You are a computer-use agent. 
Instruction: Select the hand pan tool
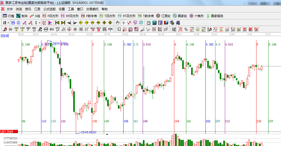[x=118, y=23]
